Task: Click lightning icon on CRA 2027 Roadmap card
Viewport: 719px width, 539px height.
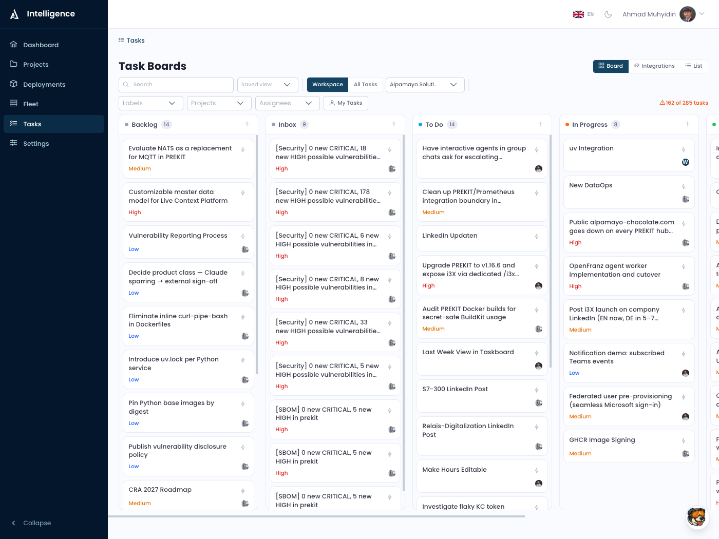Action: 243,491
